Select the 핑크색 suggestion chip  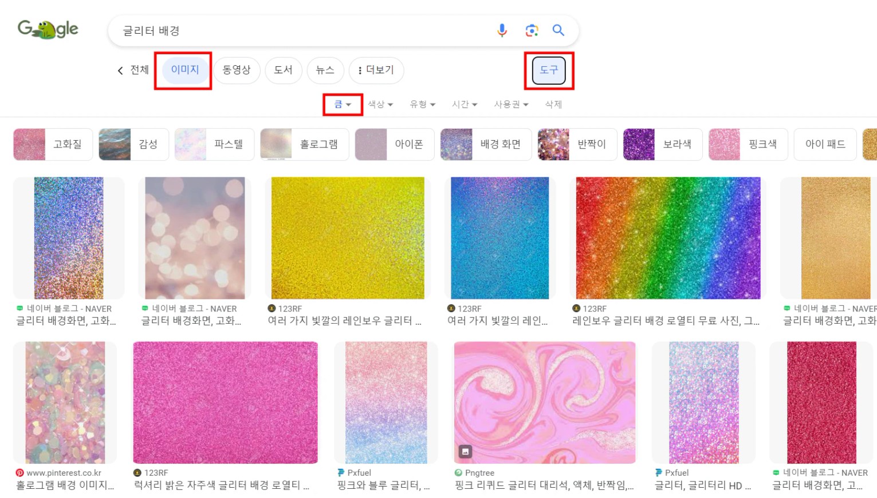[748, 144]
